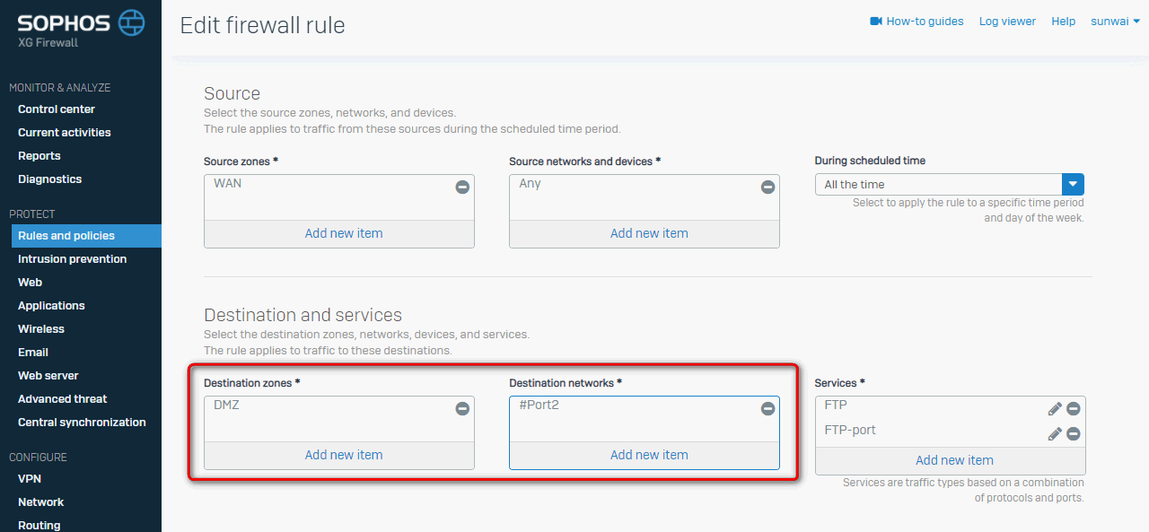This screenshot has width=1149, height=532.
Task: Remove WAN from Source zones
Action: click(x=462, y=188)
